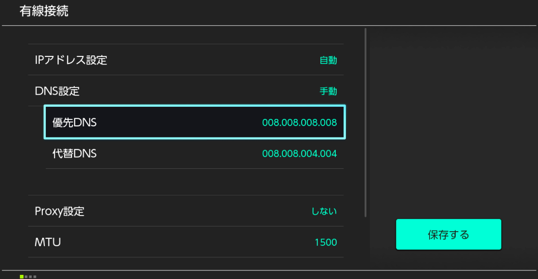The image size is (538, 279).
Task: Open the IPアドレス設定 row
Action: (x=71, y=60)
